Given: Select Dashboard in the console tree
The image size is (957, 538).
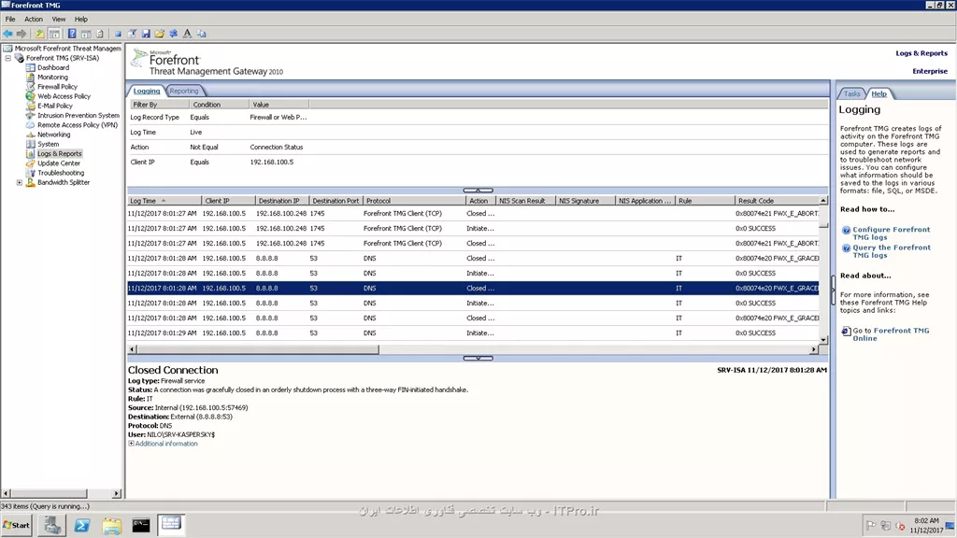Looking at the screenshot, I should tap(53, 67).
